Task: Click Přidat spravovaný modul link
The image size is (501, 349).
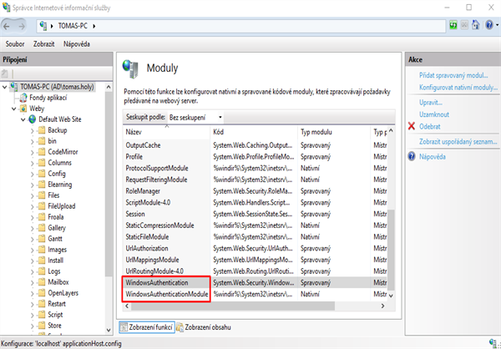Action: tap(453, 75)
